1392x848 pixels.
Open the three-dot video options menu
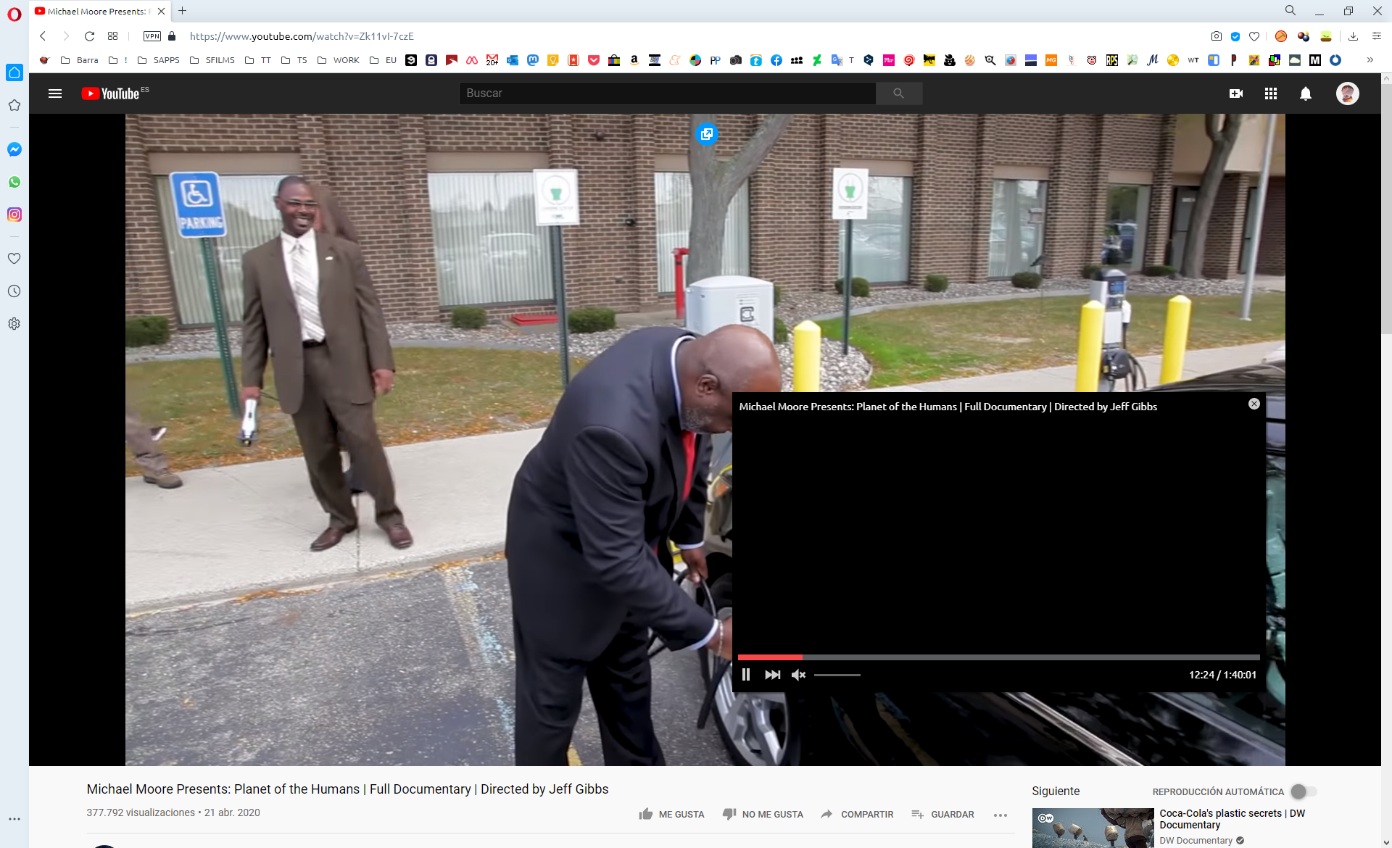point(1000,815)
